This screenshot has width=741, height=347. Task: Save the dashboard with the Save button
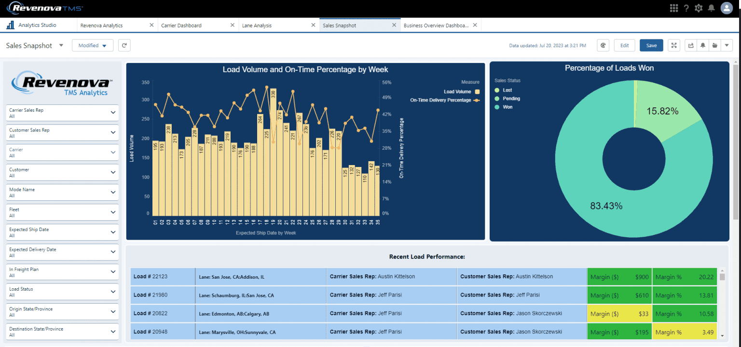tap(651, 45)
